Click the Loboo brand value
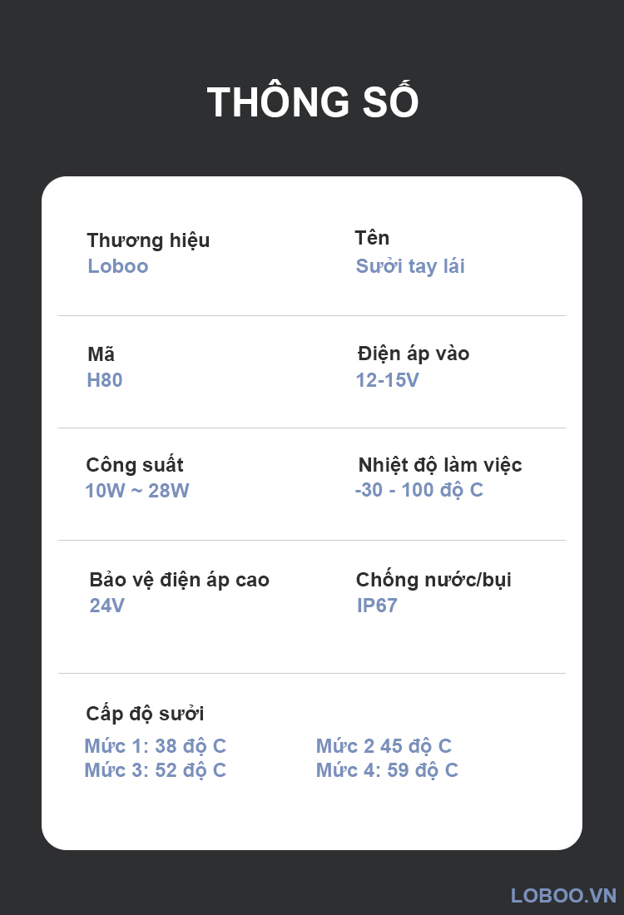The image size is (624, 915). pos(118,266)
